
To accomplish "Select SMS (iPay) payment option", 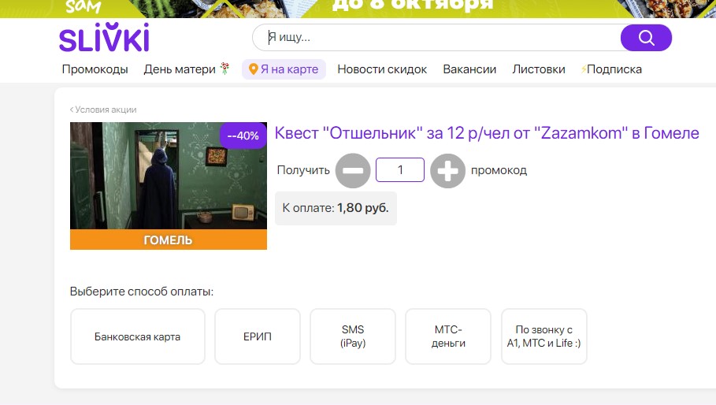I will point(353,336).
